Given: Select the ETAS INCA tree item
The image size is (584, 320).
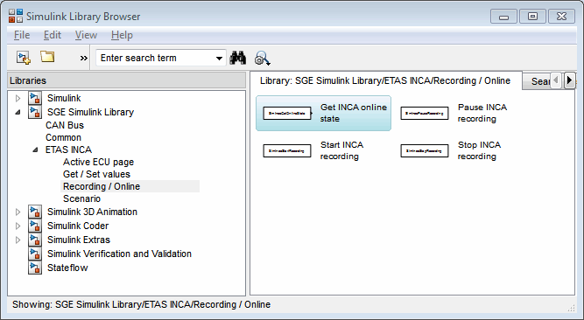Looking at the screenshot, I should 68,150.
